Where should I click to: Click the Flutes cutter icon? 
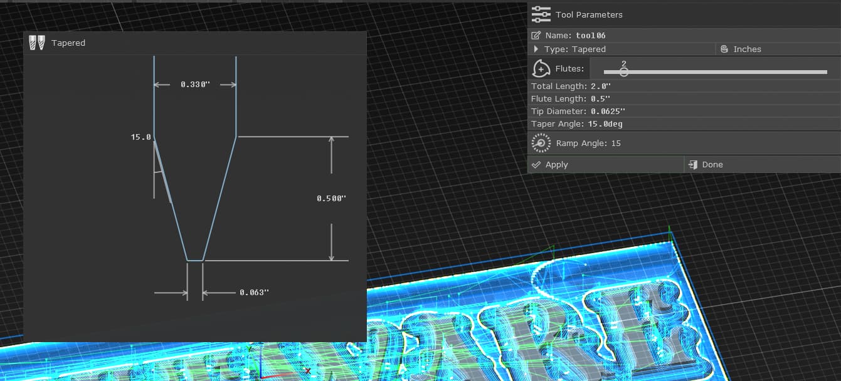click(541, 69)
